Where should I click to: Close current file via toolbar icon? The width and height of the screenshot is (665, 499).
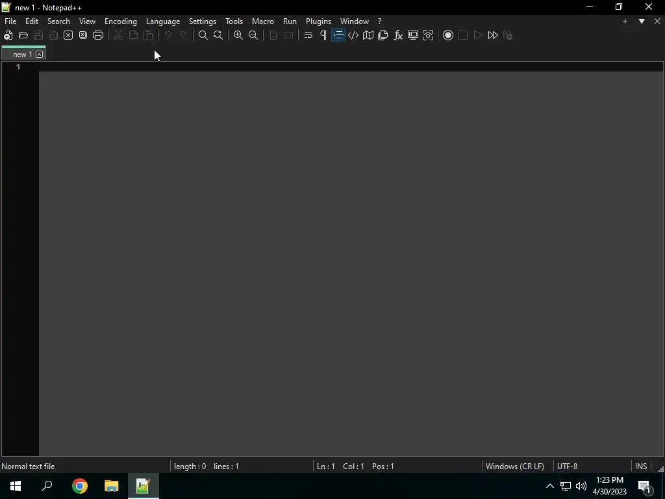pos(68,35)
